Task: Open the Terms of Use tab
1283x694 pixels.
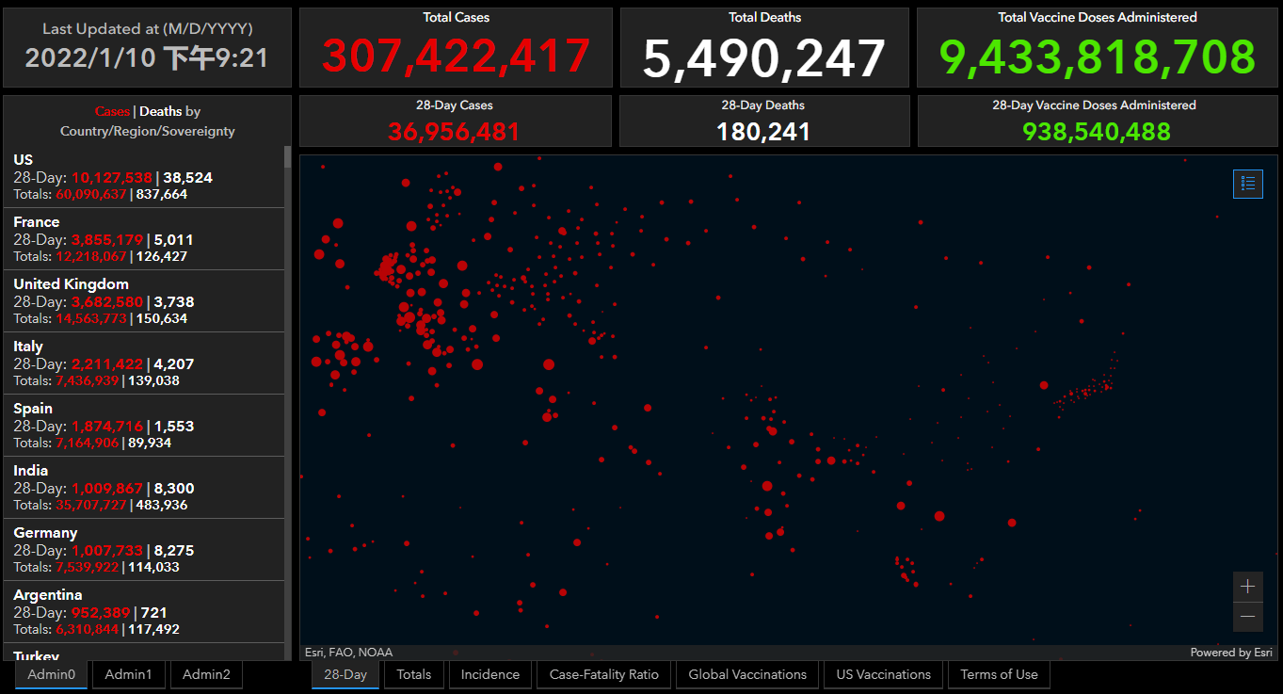Action: pos(999,674)
